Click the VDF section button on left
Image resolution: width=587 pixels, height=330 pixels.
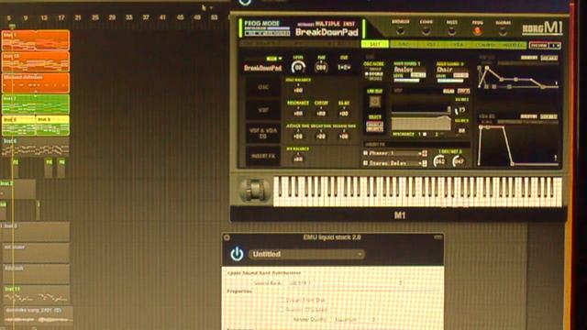tap(263, 110)
